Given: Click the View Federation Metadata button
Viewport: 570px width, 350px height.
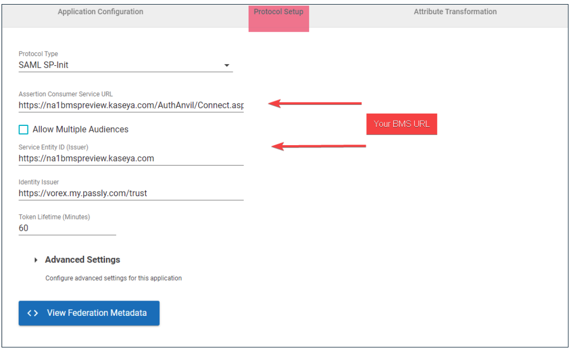Looking at the screenshot, I should click(89, 313).
